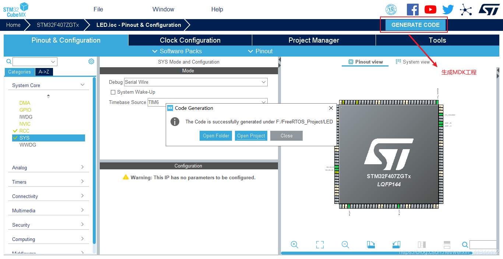This screenshot has height=259, width=503.
Task: Rotate the chip clockwise
Action: point(371,245)
